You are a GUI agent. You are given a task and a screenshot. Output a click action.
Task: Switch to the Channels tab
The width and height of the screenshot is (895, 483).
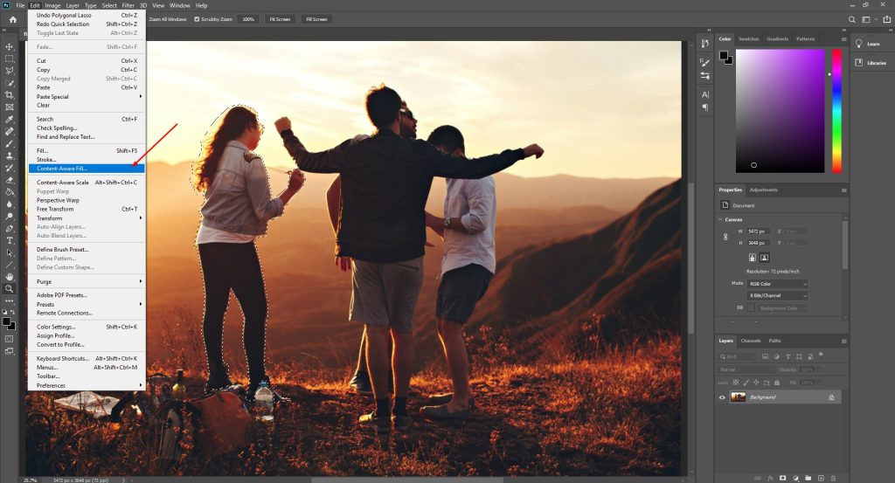pos(750,341)
